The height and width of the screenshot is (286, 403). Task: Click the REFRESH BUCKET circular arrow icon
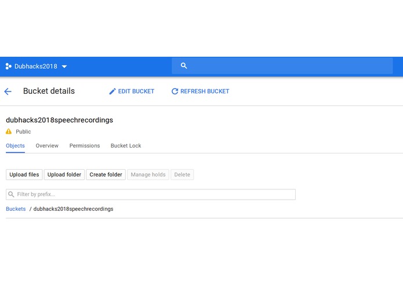(175, 91)
